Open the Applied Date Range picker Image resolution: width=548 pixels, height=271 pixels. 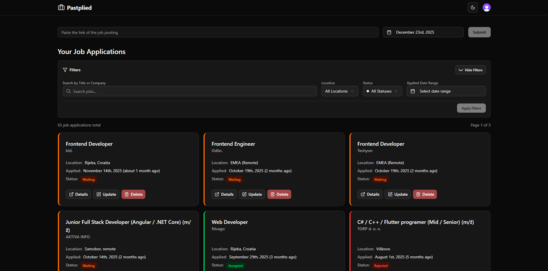[446, 91]
